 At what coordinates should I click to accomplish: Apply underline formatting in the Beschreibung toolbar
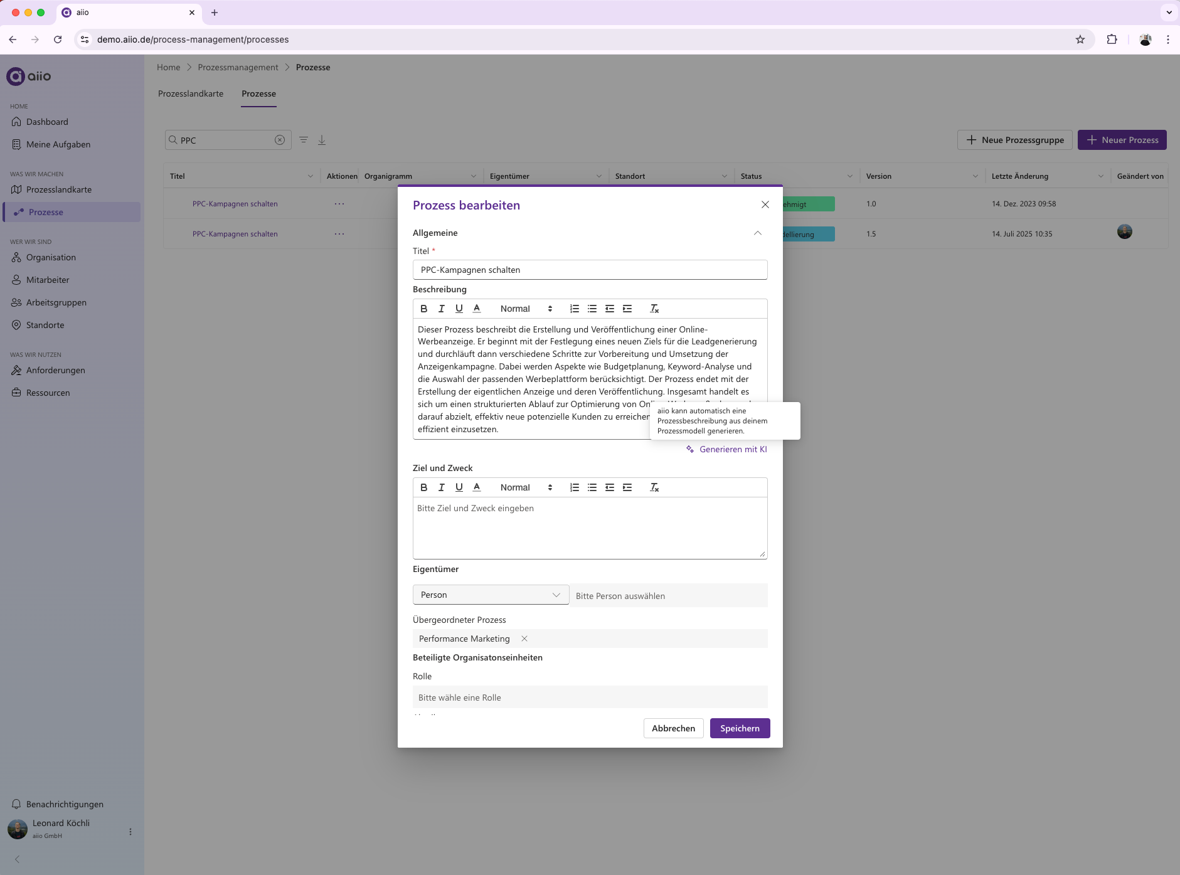[459, 309]
